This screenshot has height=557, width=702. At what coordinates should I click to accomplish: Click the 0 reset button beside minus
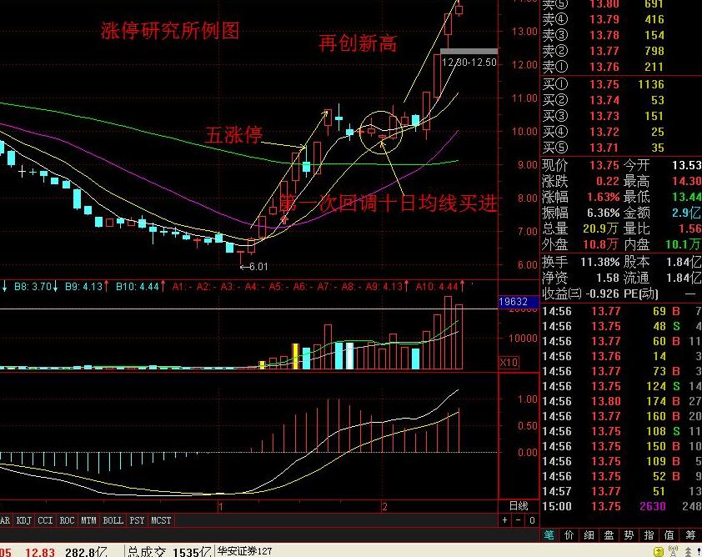point(532,520)
